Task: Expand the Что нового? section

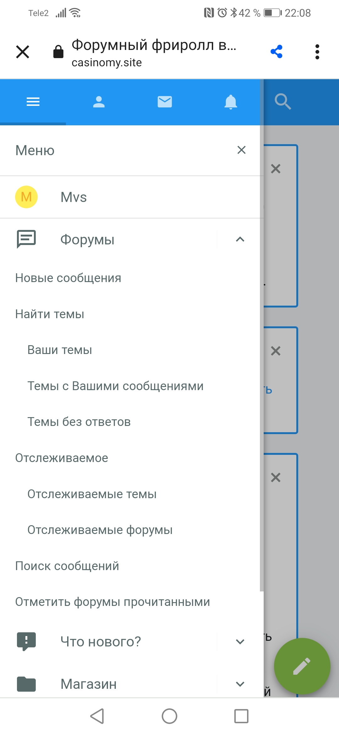Action: pyautogui.click(x=240, y=642)
